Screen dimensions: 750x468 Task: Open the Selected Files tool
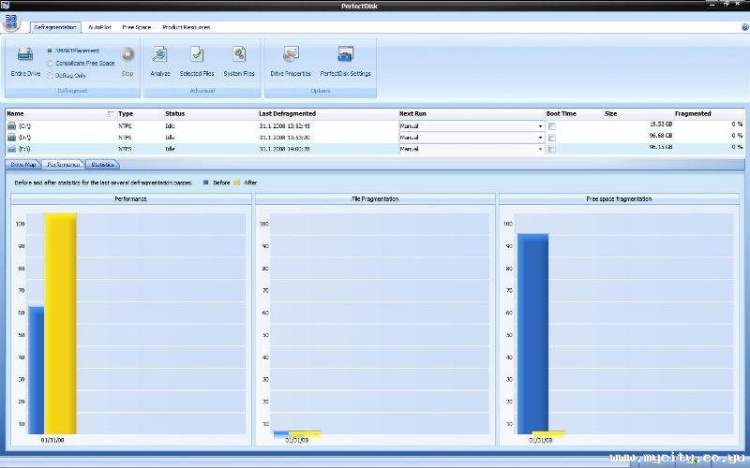pos(197,56)
